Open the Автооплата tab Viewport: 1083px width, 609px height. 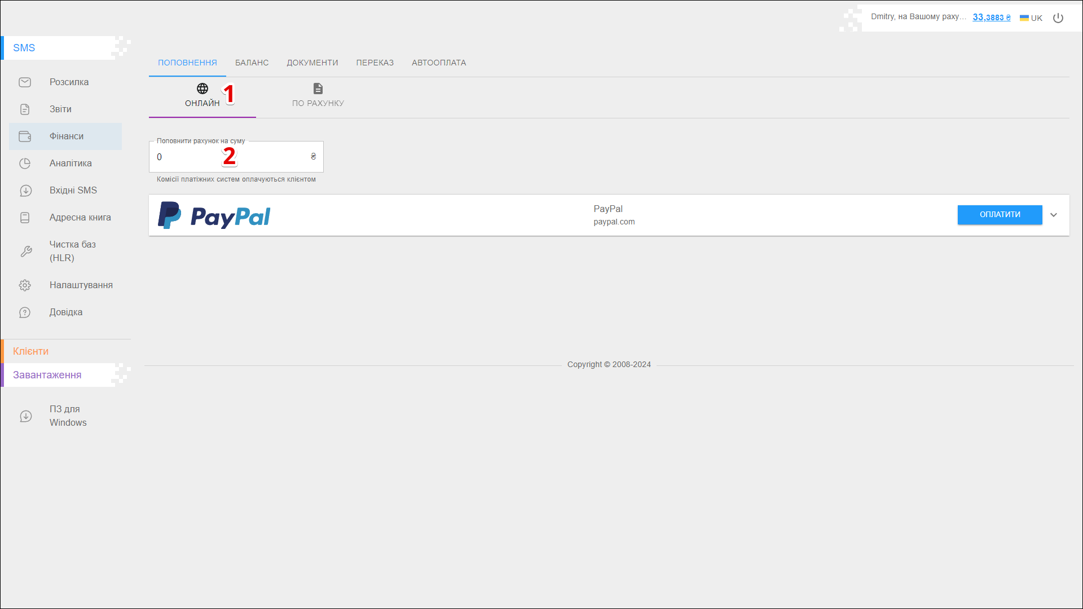coord(439,63)
